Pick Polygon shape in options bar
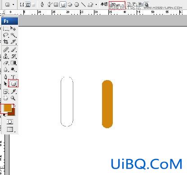Image resolution: width=187 pixels, height=175 pixels. click(77, 4)
